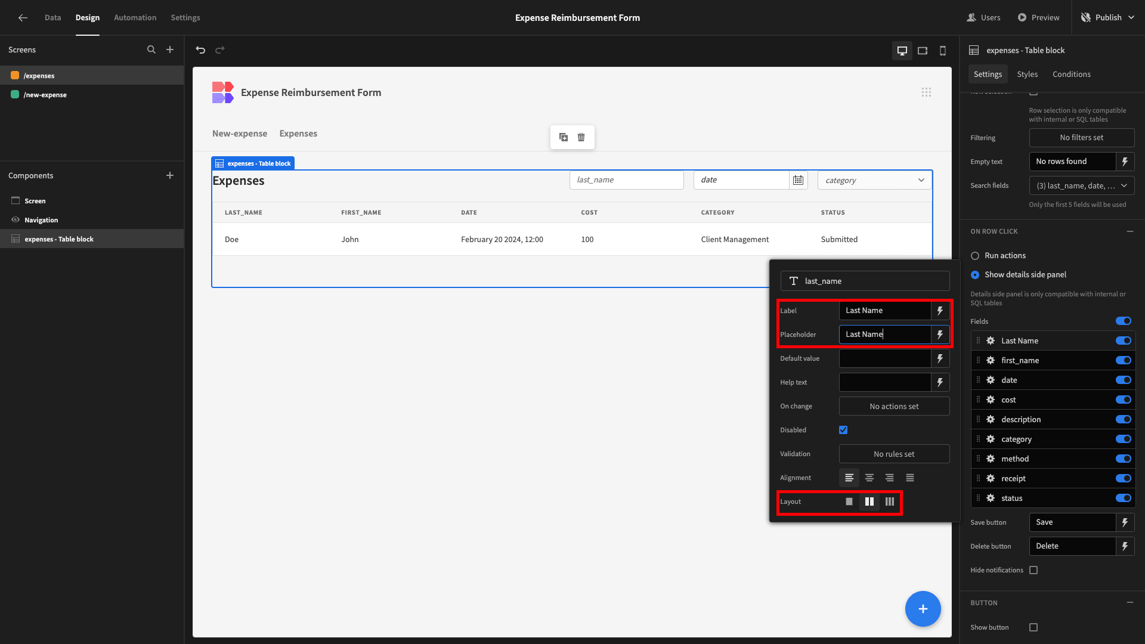Image resolution: width=1145 pixels, height=644 pixels.
Task: Click No actions set button
Action: (894, 406)
